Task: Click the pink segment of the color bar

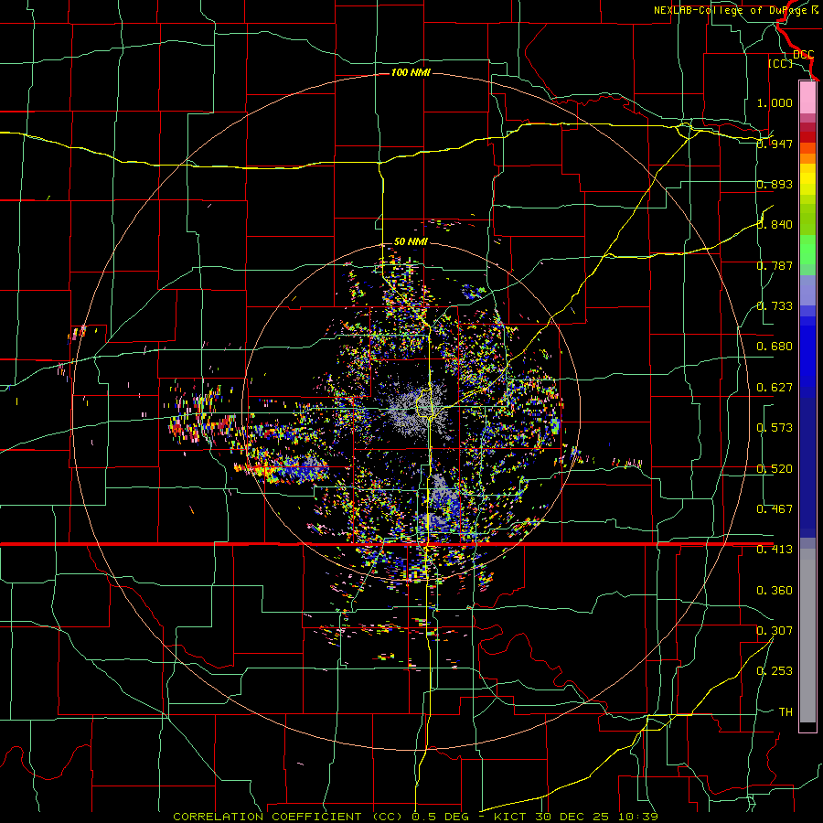Action: pos(807,97)
